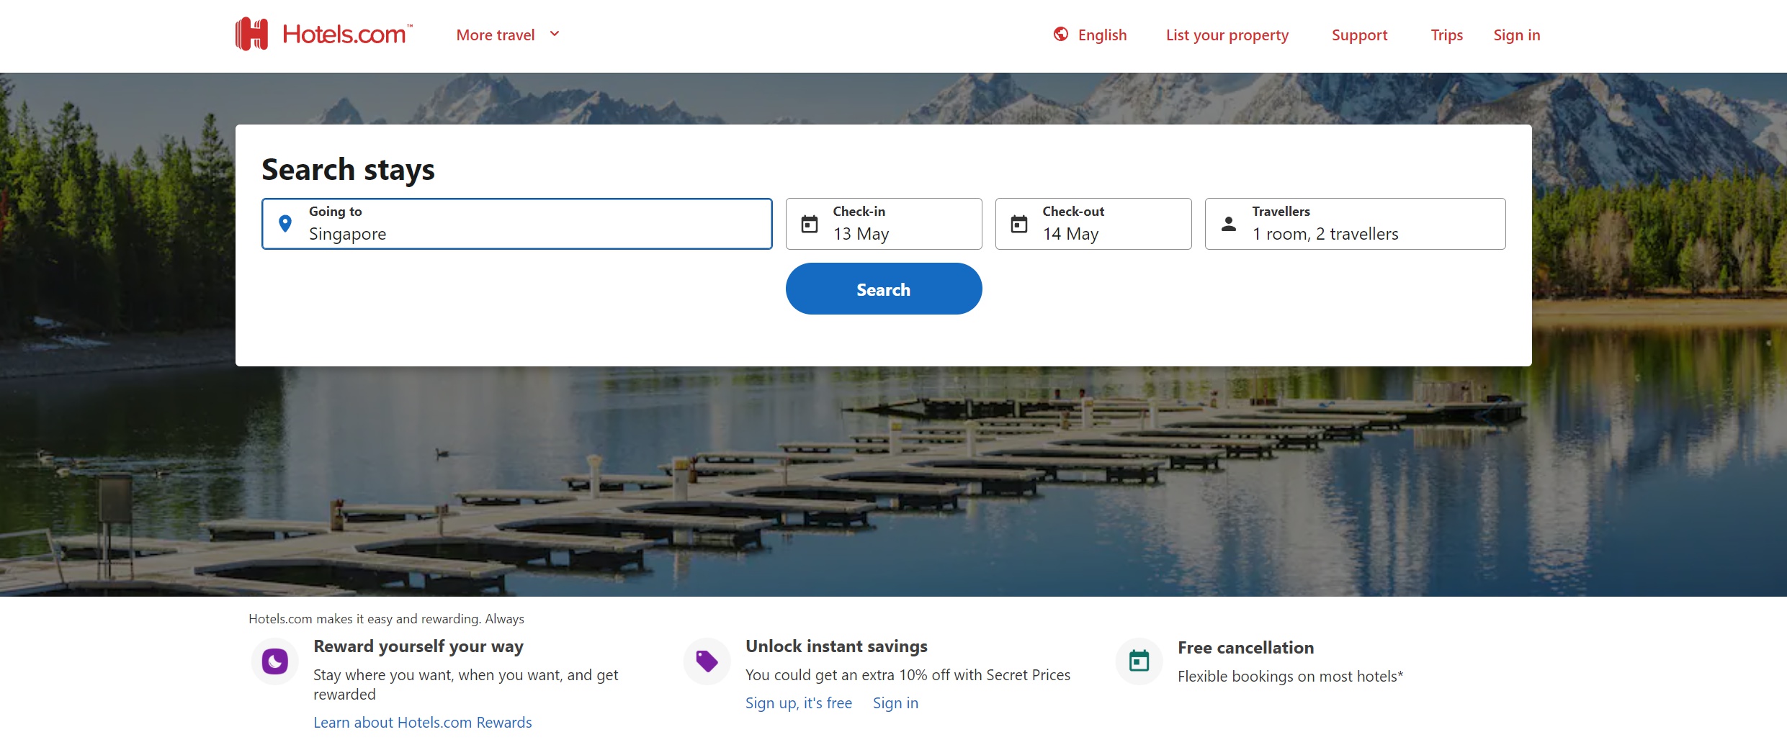Click the Hotels.com red logo icon

pos(252,34)
